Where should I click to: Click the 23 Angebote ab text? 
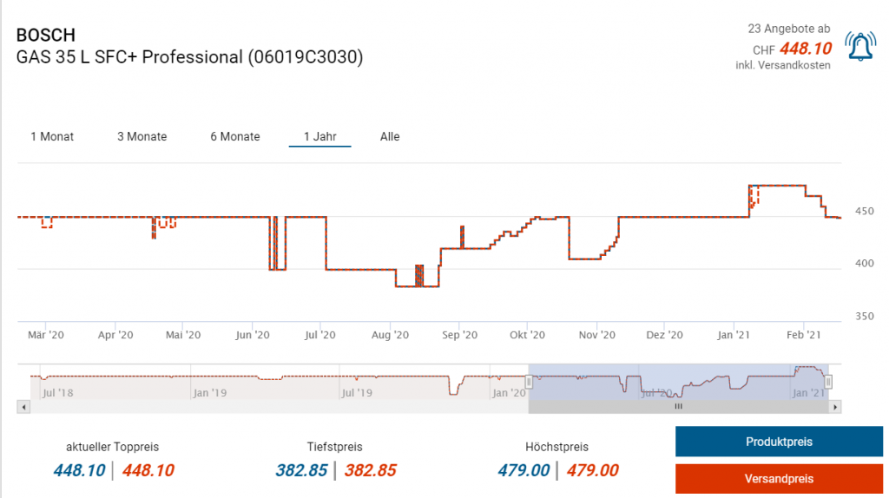tap(789, 29)
